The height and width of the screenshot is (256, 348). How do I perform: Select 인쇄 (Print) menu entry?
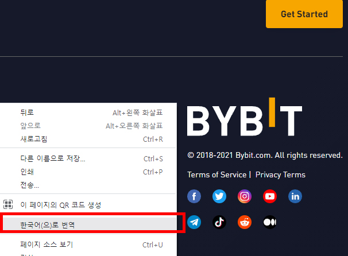[88, 172]
